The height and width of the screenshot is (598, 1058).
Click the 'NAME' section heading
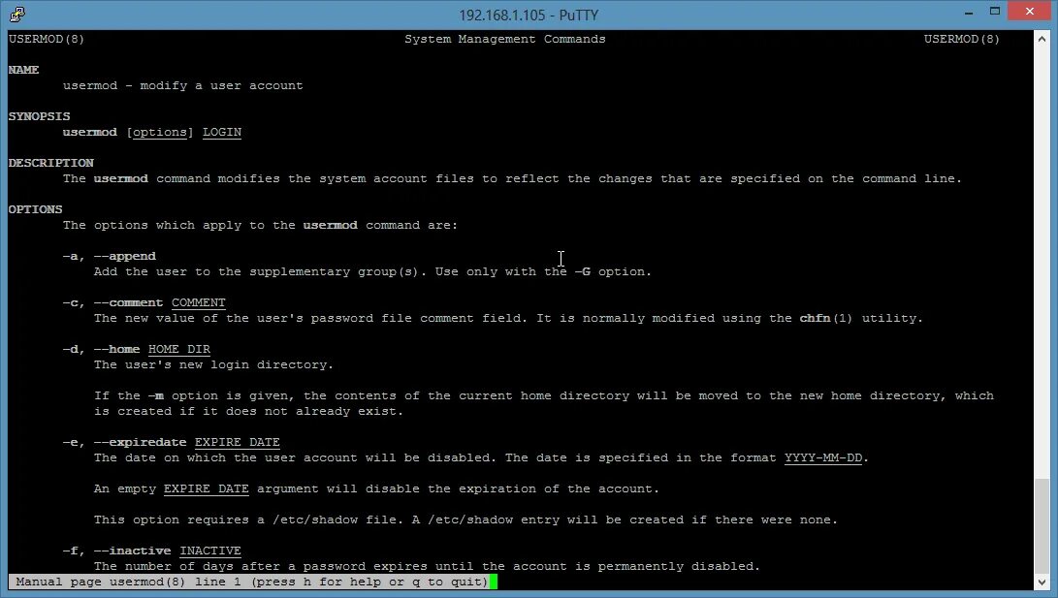pos(23,70)
